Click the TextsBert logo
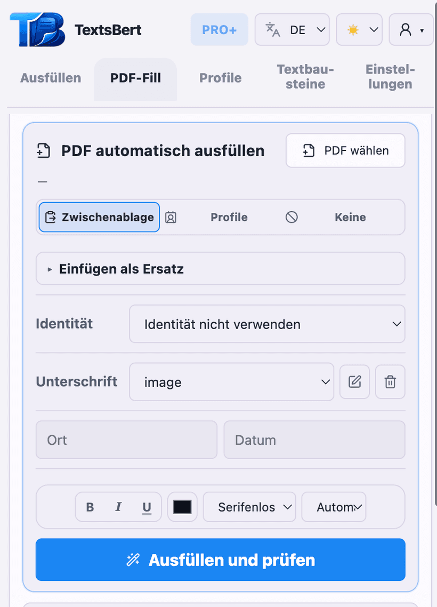Viewport: 437px width, 607px height. 36,30
